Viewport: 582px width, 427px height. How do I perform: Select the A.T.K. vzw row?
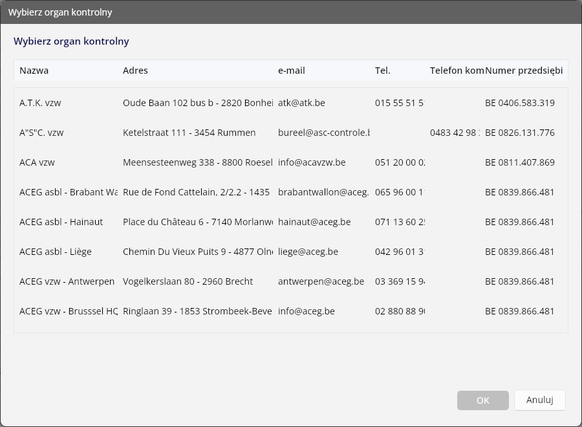(x=291, y=103)
